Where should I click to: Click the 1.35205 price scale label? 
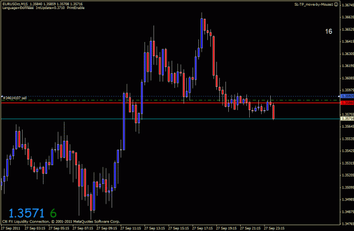coord(348,175)
